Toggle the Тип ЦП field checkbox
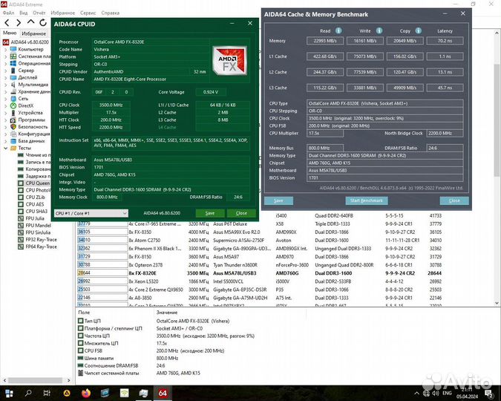This screenshot has width=501, height=401. click(81, 321)
